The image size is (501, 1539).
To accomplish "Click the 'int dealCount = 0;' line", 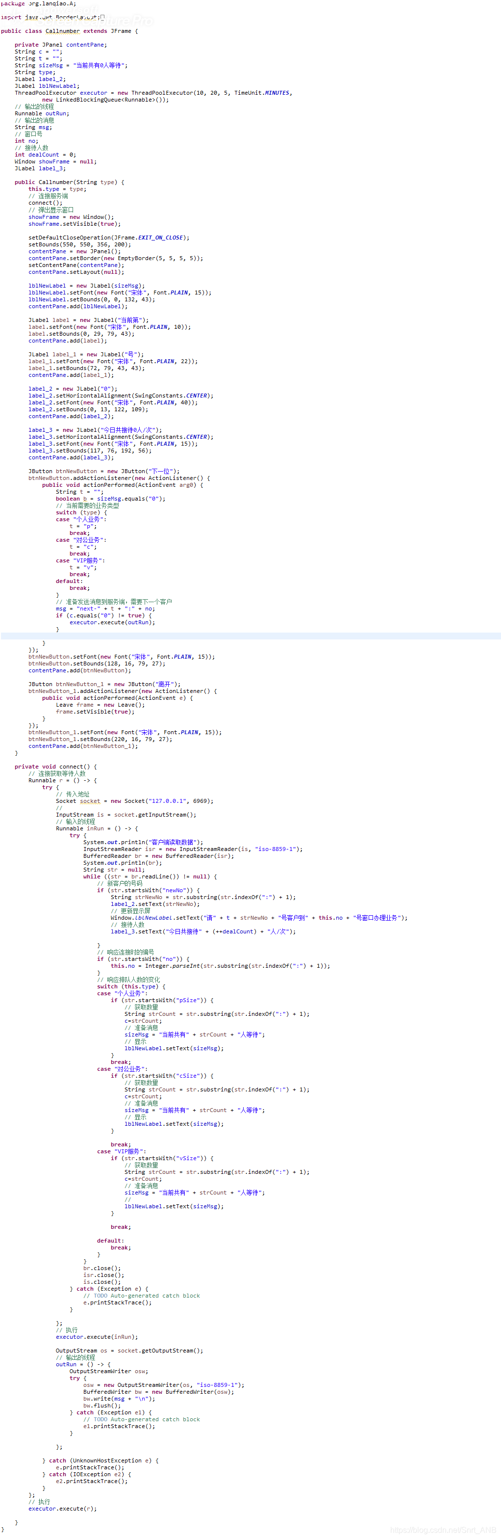I will [x=45, y=155].
